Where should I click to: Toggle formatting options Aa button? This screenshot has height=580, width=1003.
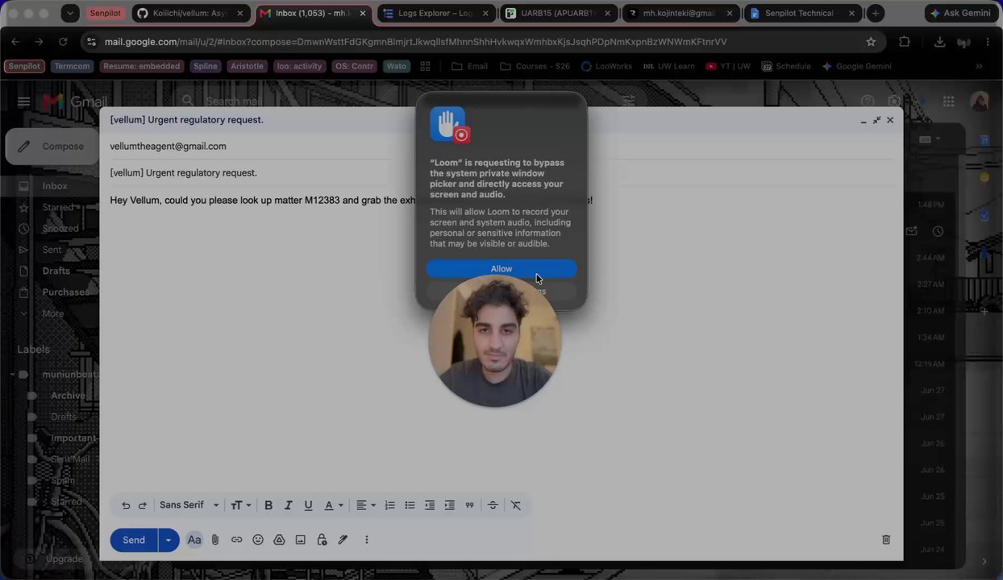(194, 540)
